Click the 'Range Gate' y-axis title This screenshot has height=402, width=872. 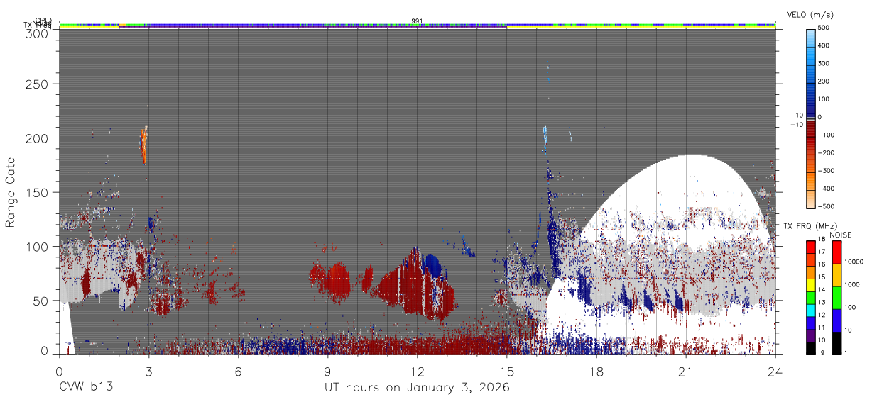[11, 193]
